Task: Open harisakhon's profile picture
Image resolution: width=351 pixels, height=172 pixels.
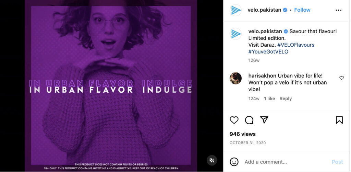Action: [236, 78]
